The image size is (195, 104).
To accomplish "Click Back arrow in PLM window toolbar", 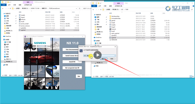I will [93, 9].
